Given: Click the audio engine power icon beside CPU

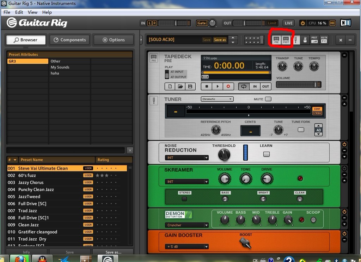Looking at the screenshot, I should click(x=303, y=23).
